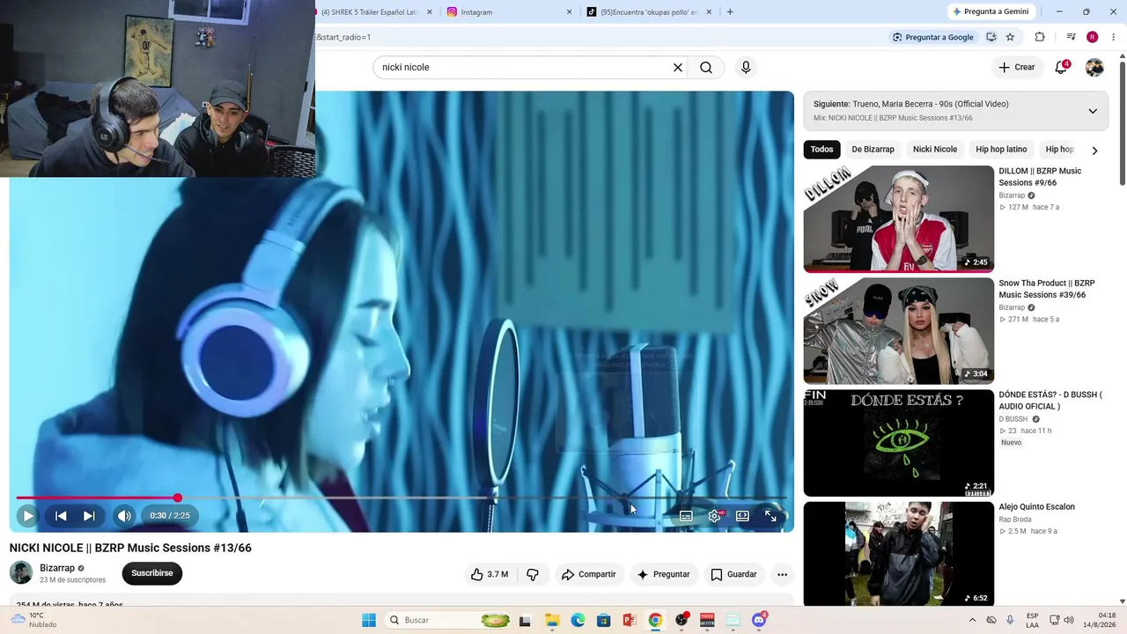Open the Chrome media controls icon
This screenshot has width=1127, height=634.
[x=1071, y=37]
